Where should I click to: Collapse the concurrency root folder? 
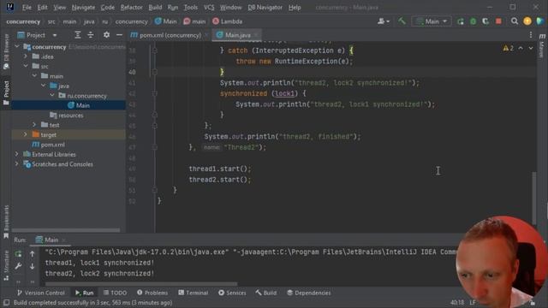[x=17, y=46]
